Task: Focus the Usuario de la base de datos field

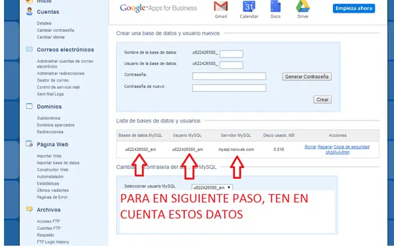Action: coord(231,65)
